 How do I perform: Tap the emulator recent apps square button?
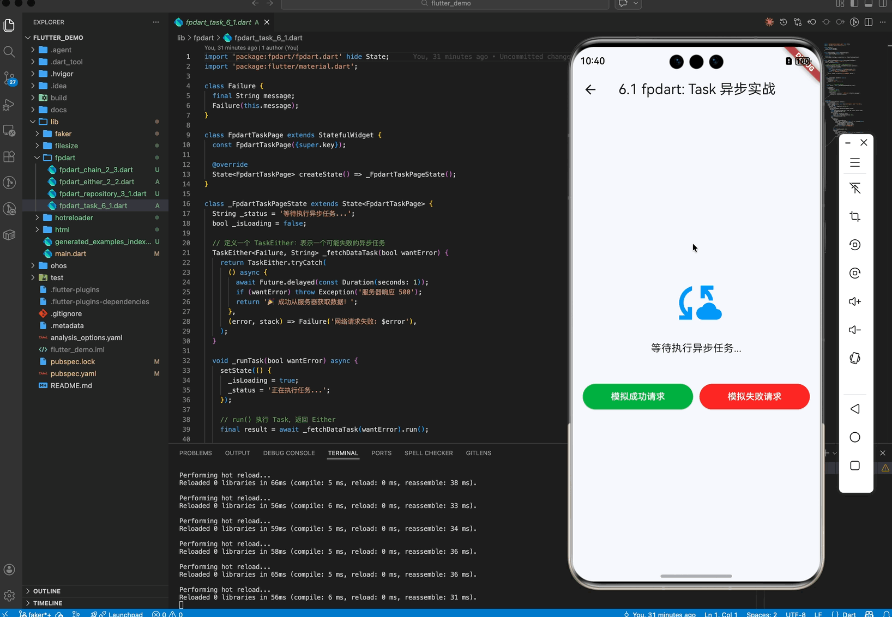[855, 465]
